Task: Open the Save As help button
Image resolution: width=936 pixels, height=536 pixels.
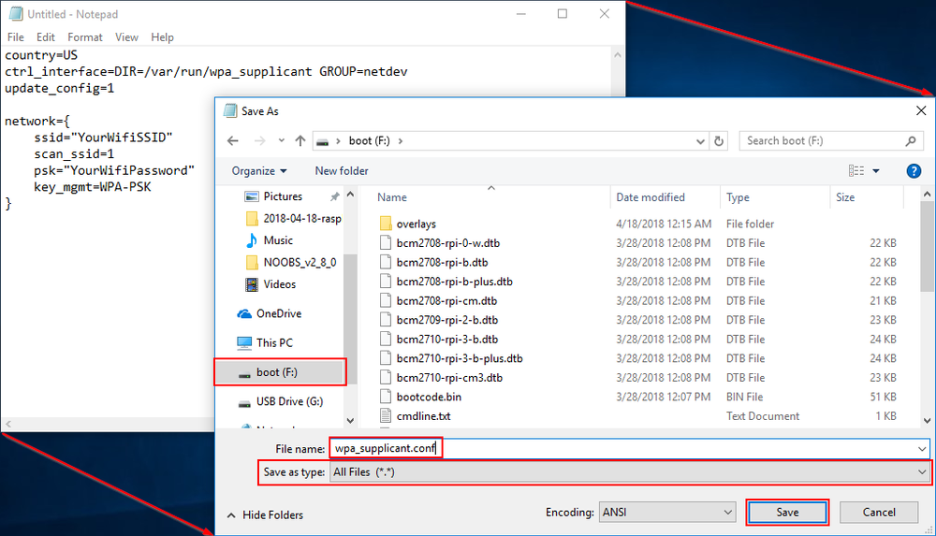Action: (x=914, y=170)
